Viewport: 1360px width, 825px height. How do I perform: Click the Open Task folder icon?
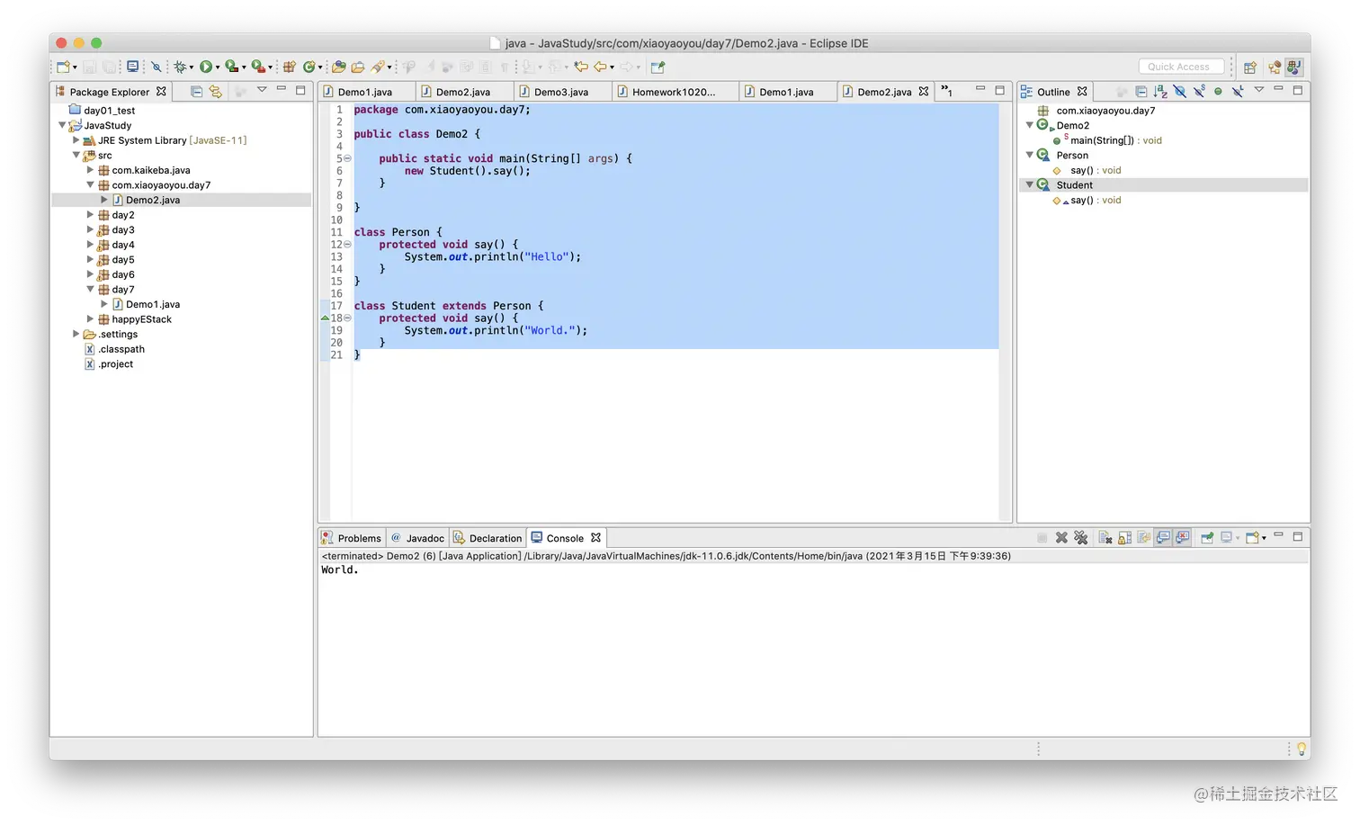pyautogui.click(x=358, y=67)
